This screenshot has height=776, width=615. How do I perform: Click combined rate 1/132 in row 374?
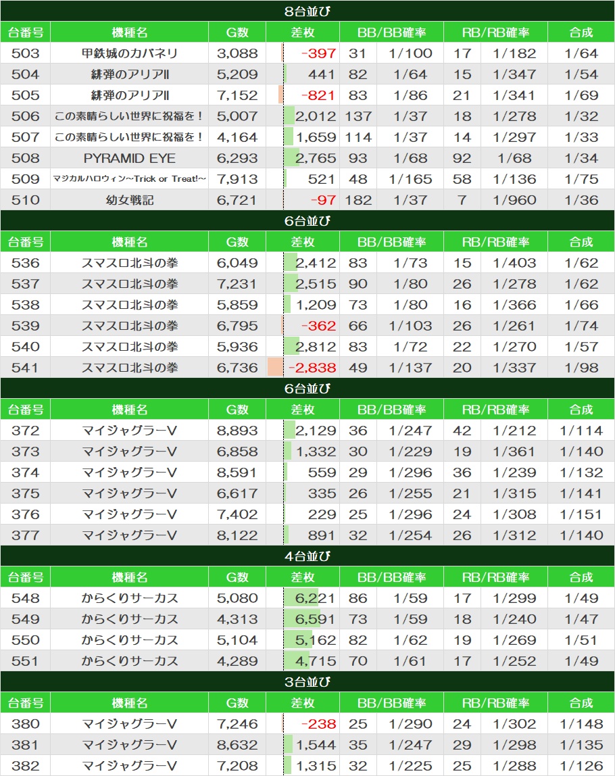pyautogui.click(x=581, y=472)
